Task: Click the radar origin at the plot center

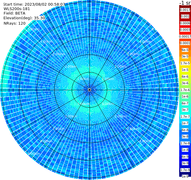Action: (x=89, y=90)
